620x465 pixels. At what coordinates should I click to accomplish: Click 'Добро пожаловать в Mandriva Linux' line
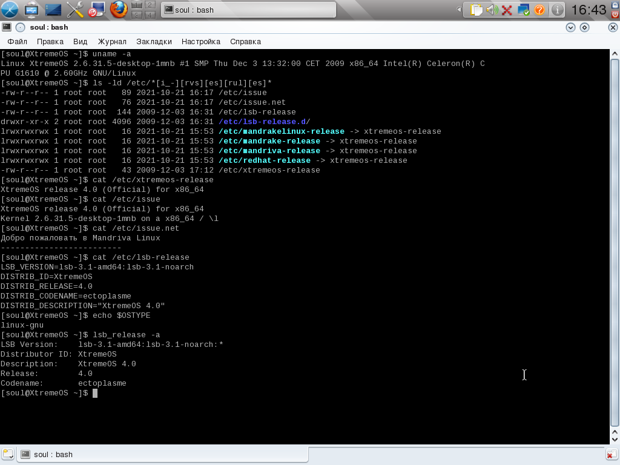click(x=81, y=238)
